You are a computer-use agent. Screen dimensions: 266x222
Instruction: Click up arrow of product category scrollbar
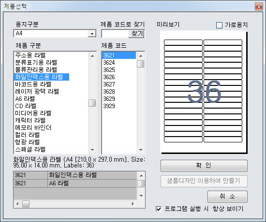92,56
